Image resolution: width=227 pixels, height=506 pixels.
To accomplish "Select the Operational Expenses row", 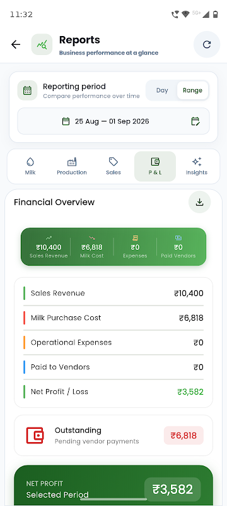I will click(x=113, y=342).
